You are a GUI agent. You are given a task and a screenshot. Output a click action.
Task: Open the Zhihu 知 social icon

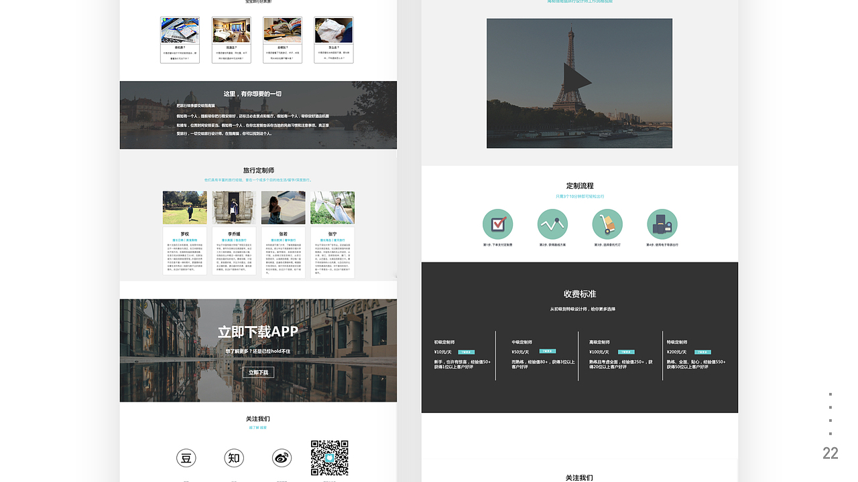[234, 458]
